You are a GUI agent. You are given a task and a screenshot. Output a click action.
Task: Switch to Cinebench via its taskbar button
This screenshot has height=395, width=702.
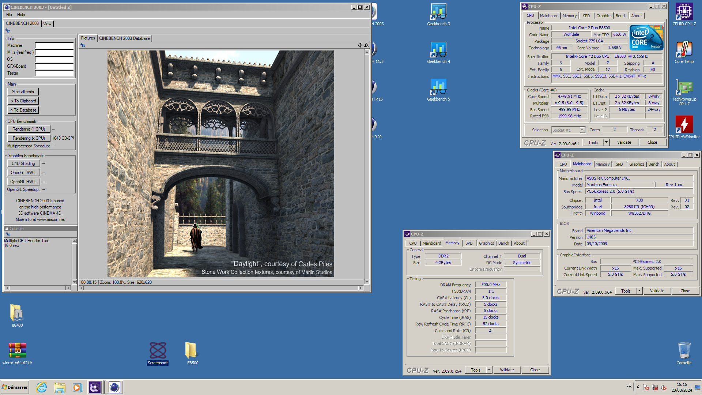(114, 387)
